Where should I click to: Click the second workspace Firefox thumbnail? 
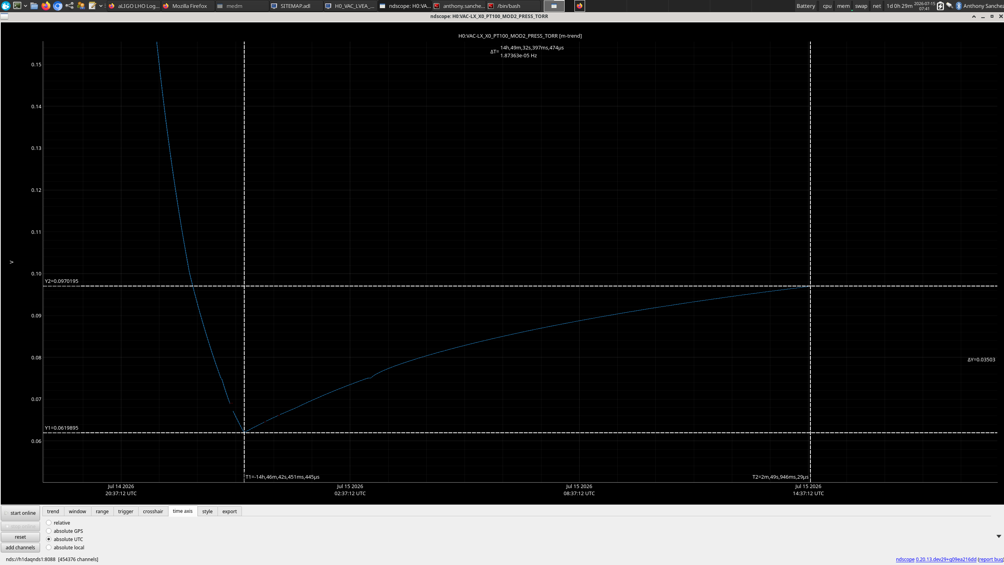click(x=580, y=6)
